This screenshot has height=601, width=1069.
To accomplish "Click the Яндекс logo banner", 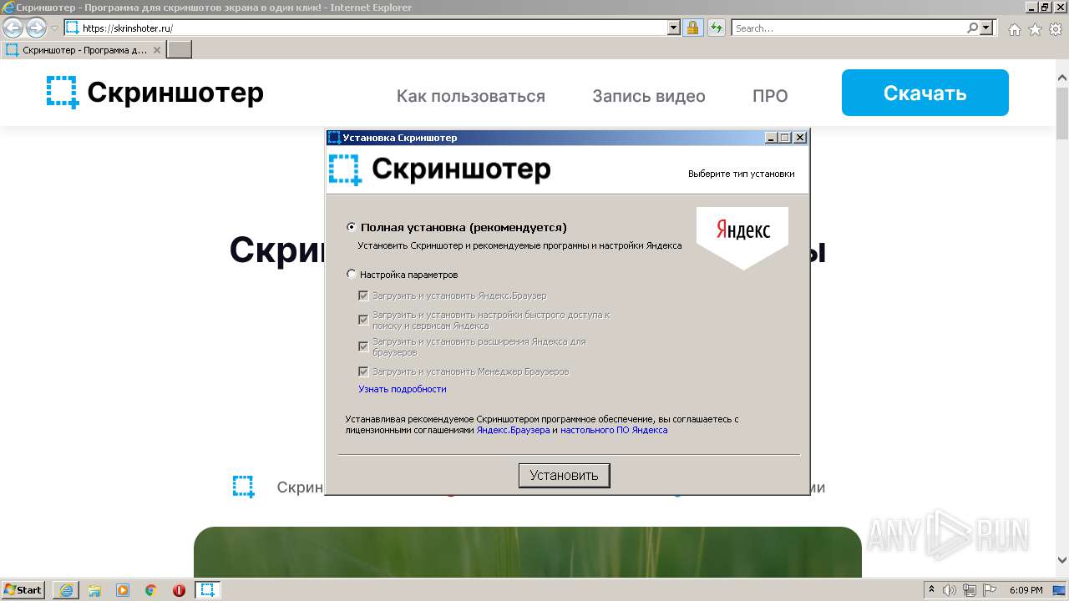I will [x=742, y=237].
